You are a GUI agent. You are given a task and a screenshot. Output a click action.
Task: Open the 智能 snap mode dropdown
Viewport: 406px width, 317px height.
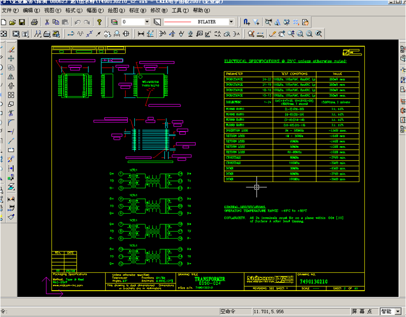[398, 312]
